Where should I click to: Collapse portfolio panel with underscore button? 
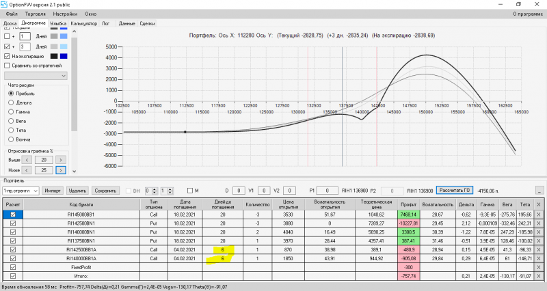pos(539,191)
